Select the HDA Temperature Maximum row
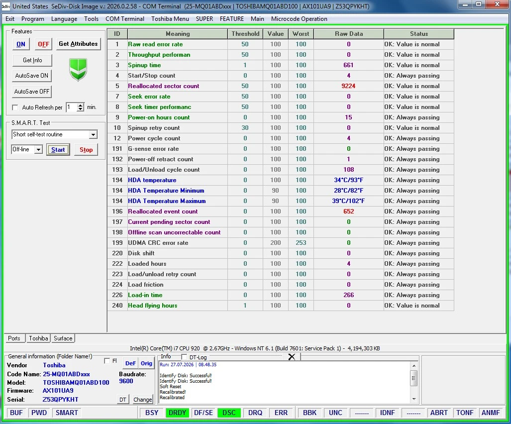Viewport: 511px width, 424px height. (281, 201)
